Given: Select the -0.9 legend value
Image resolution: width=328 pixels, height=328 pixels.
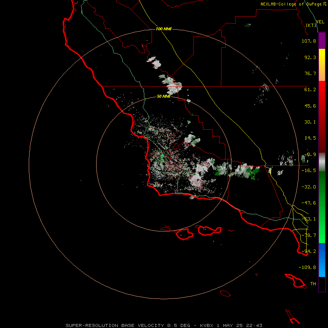Looking at the screenshot, I should 310,155.
